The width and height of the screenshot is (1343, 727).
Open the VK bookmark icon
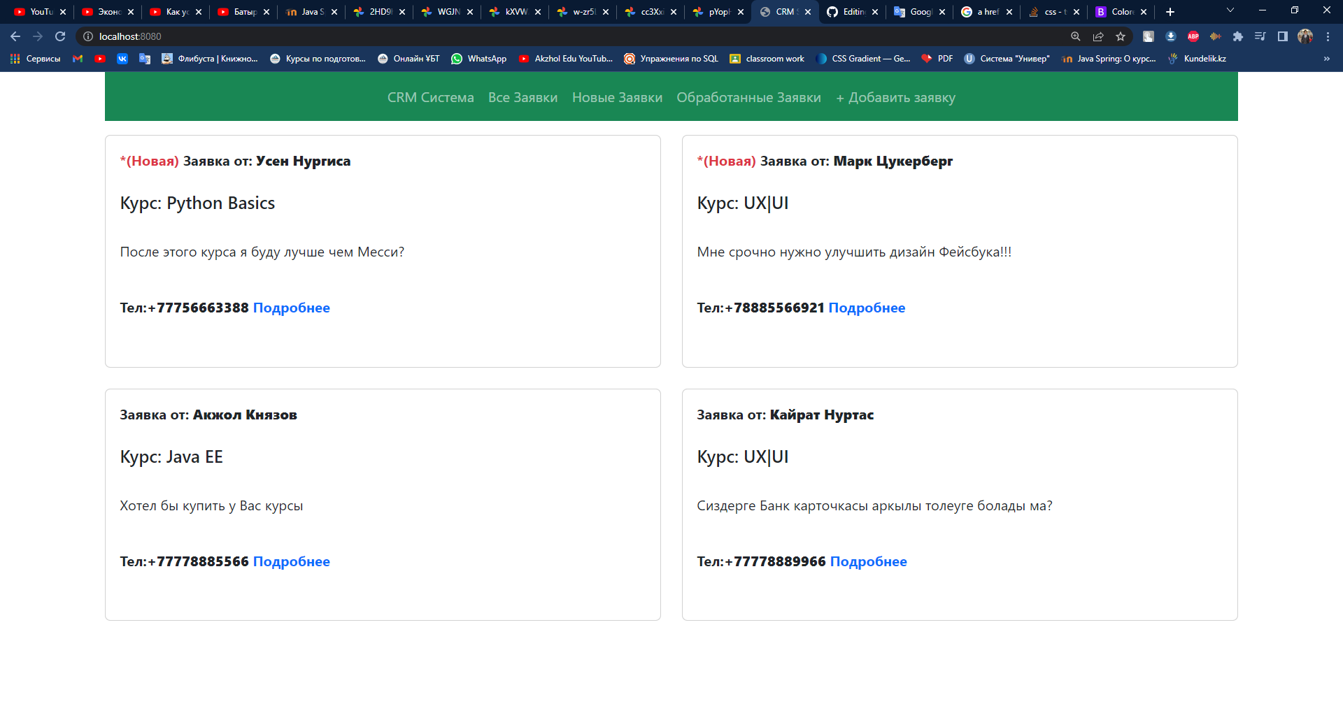click(x=122, y=59)
